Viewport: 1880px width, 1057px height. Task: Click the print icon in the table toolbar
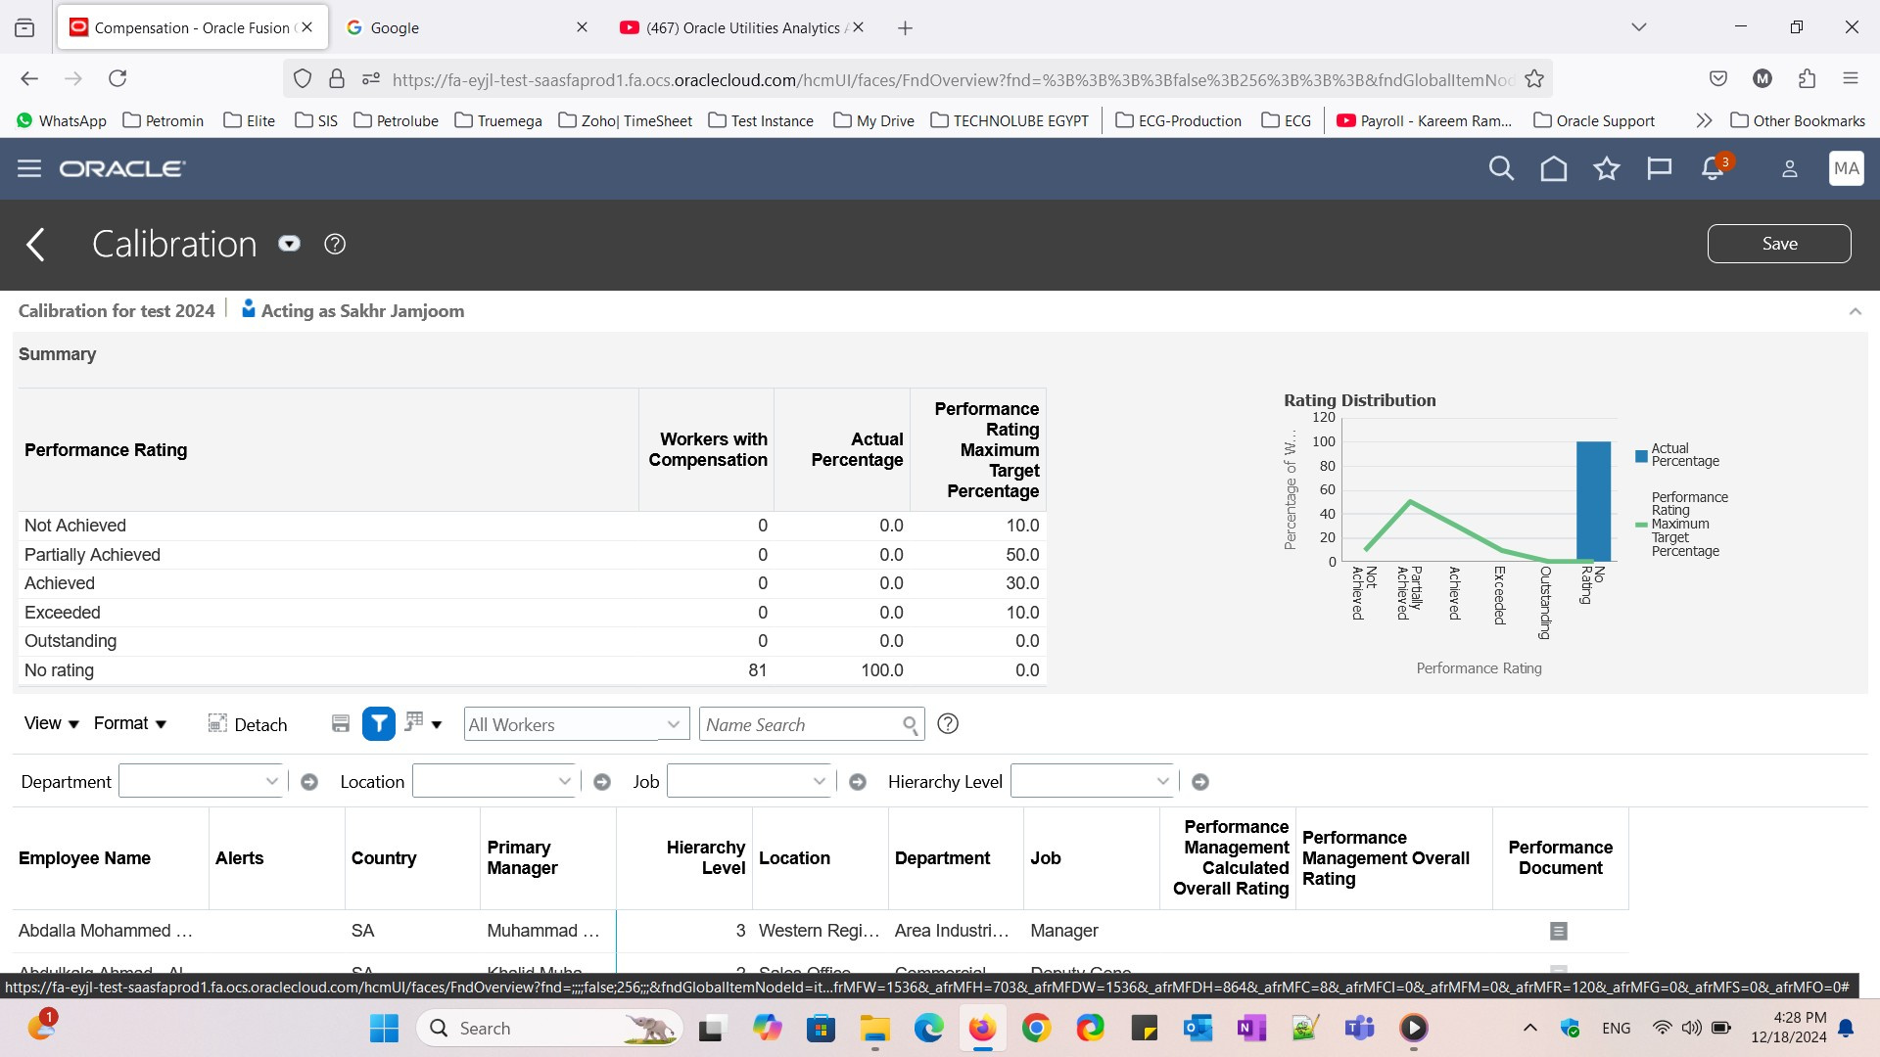pos(341,723)
